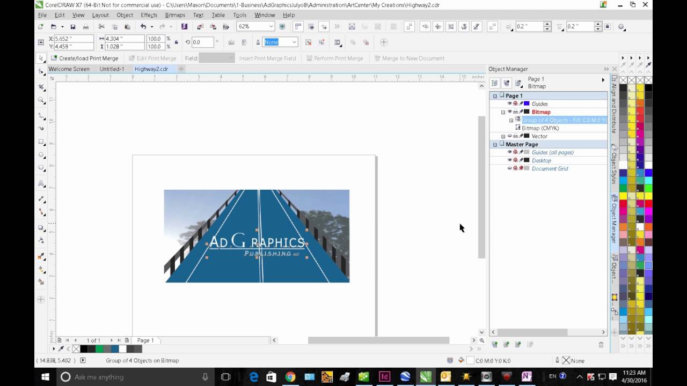Image resolution: width=687 pixels, height=386 pixels.
Task: Collapse the Bitmap layer tree node
Action: click(503, 112)
